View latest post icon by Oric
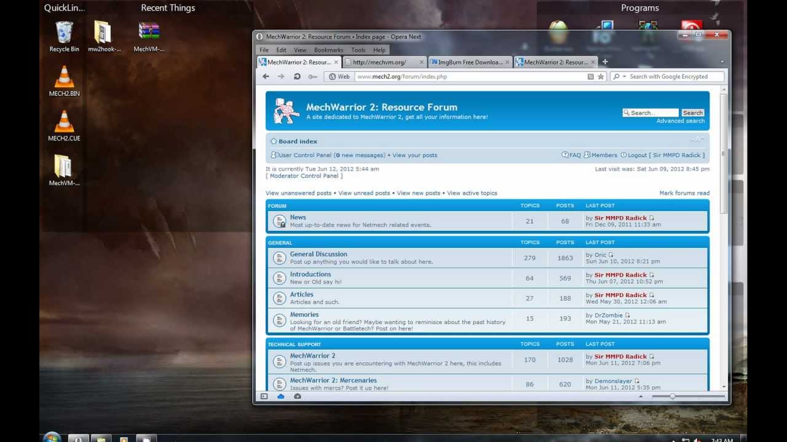787x442 pixels. 611,255
